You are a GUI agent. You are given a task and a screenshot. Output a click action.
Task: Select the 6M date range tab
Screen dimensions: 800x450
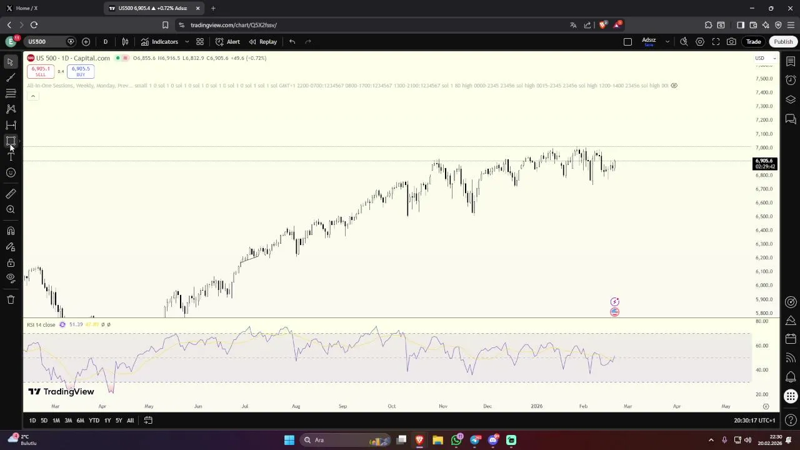coord(80,421)
